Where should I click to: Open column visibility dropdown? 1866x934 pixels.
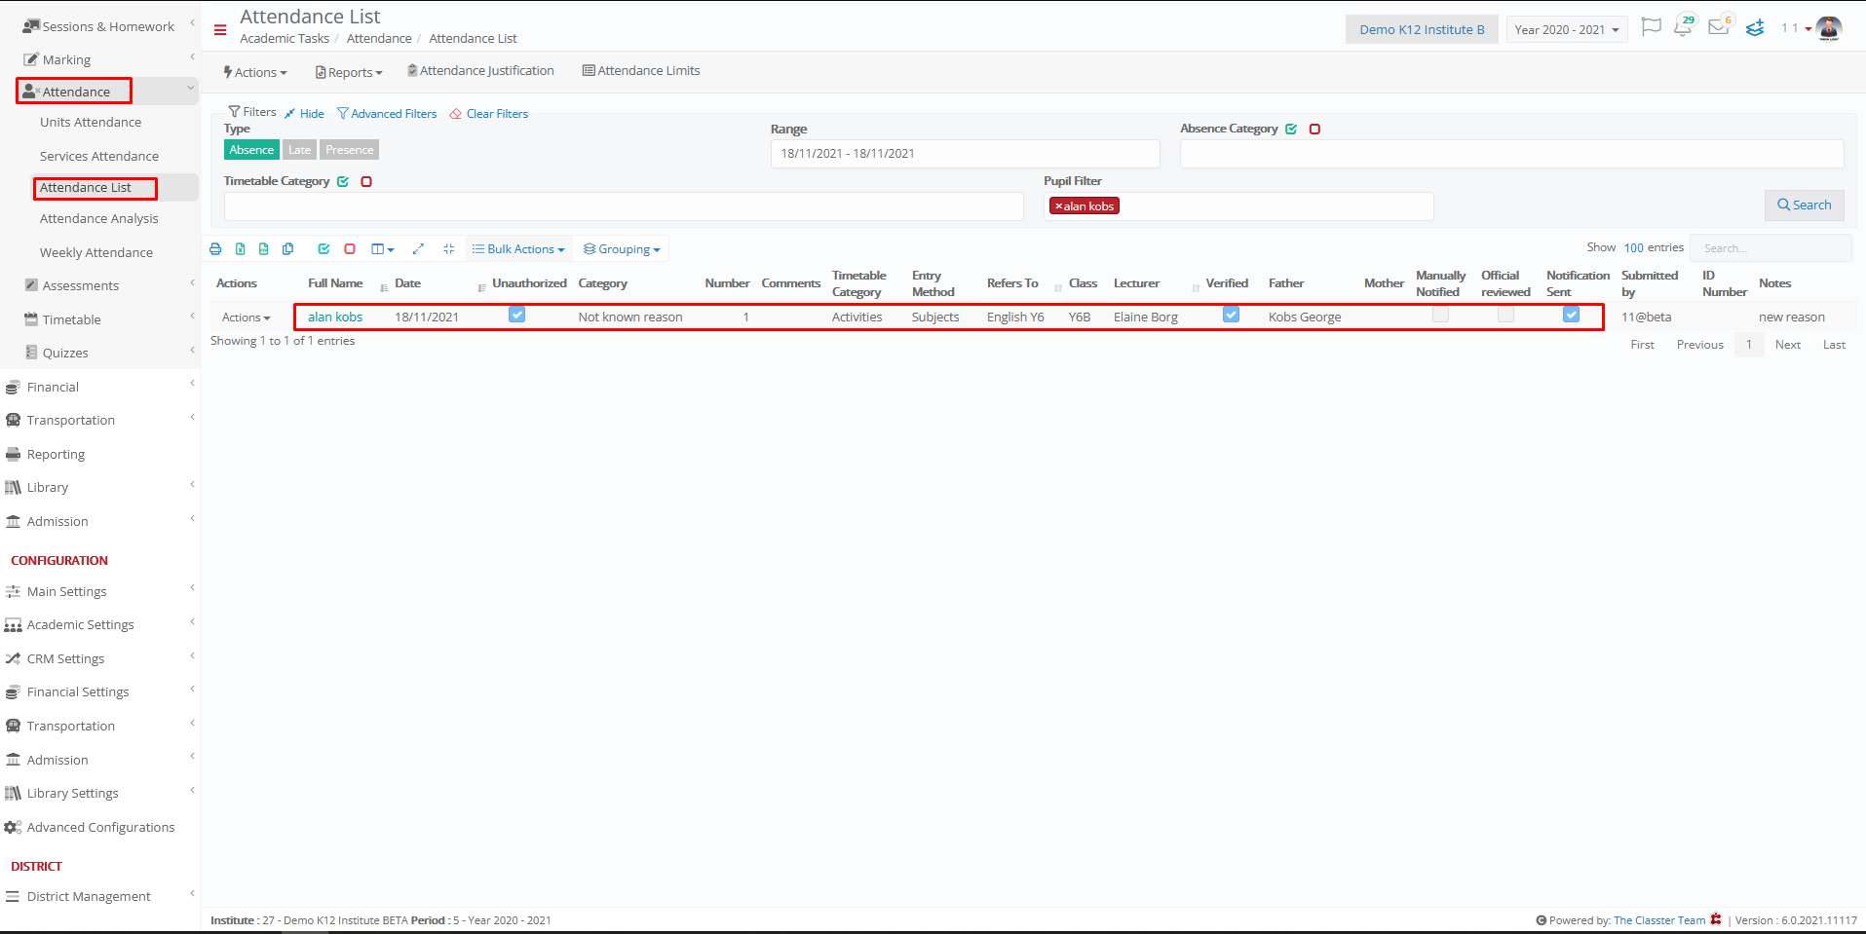pyautogui.click(x=383, y=249)
